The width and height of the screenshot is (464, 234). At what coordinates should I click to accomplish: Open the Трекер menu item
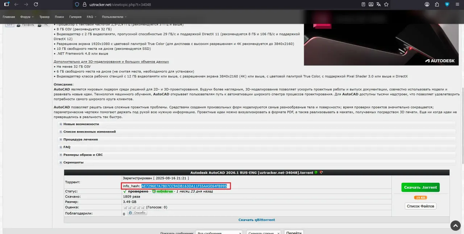44,17
